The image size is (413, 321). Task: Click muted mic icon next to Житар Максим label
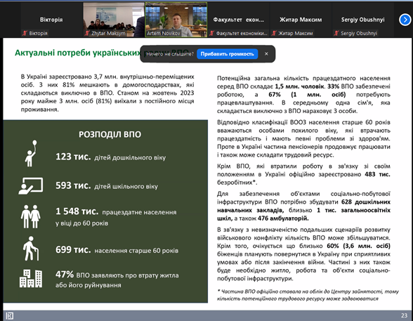click(274, 33)
